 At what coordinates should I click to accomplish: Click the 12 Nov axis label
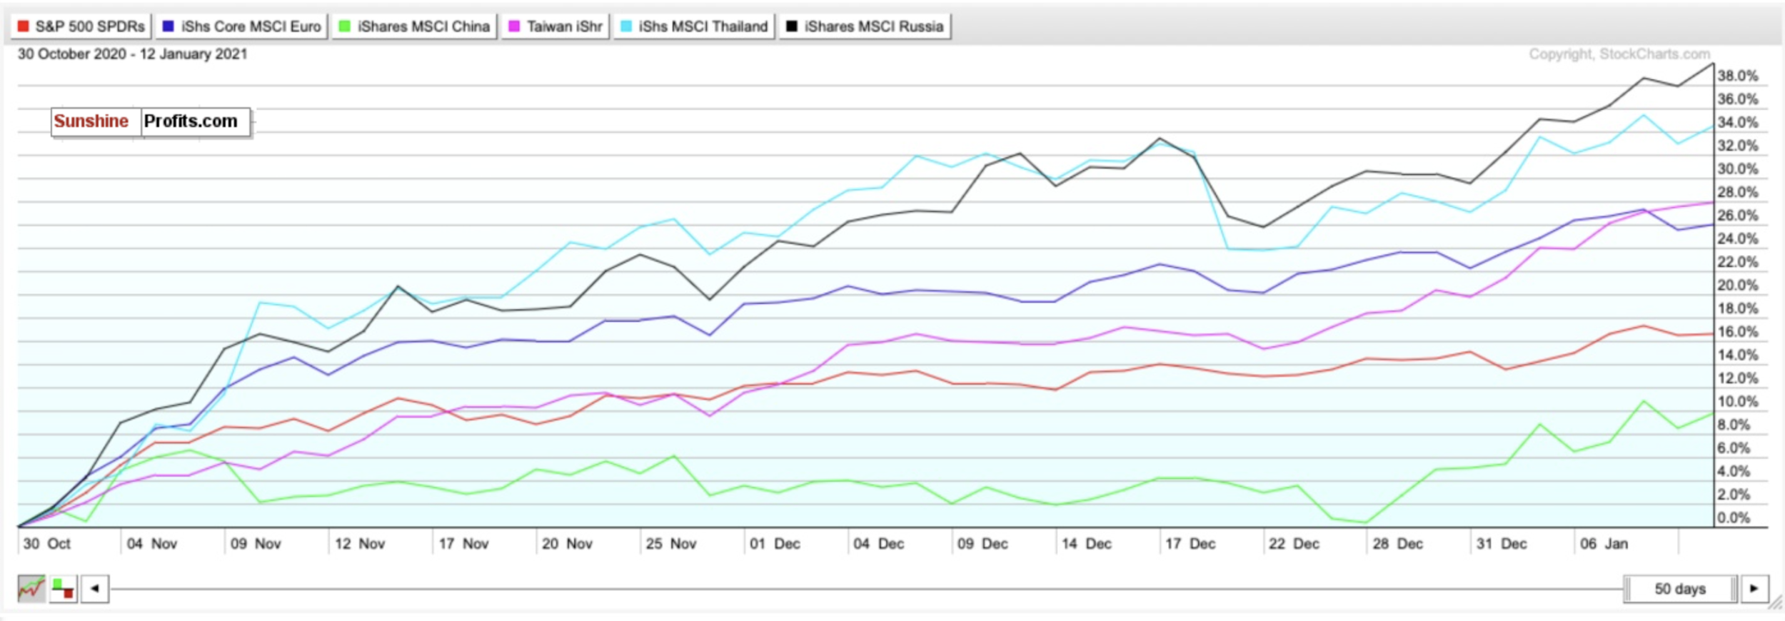tap(360, 544)
